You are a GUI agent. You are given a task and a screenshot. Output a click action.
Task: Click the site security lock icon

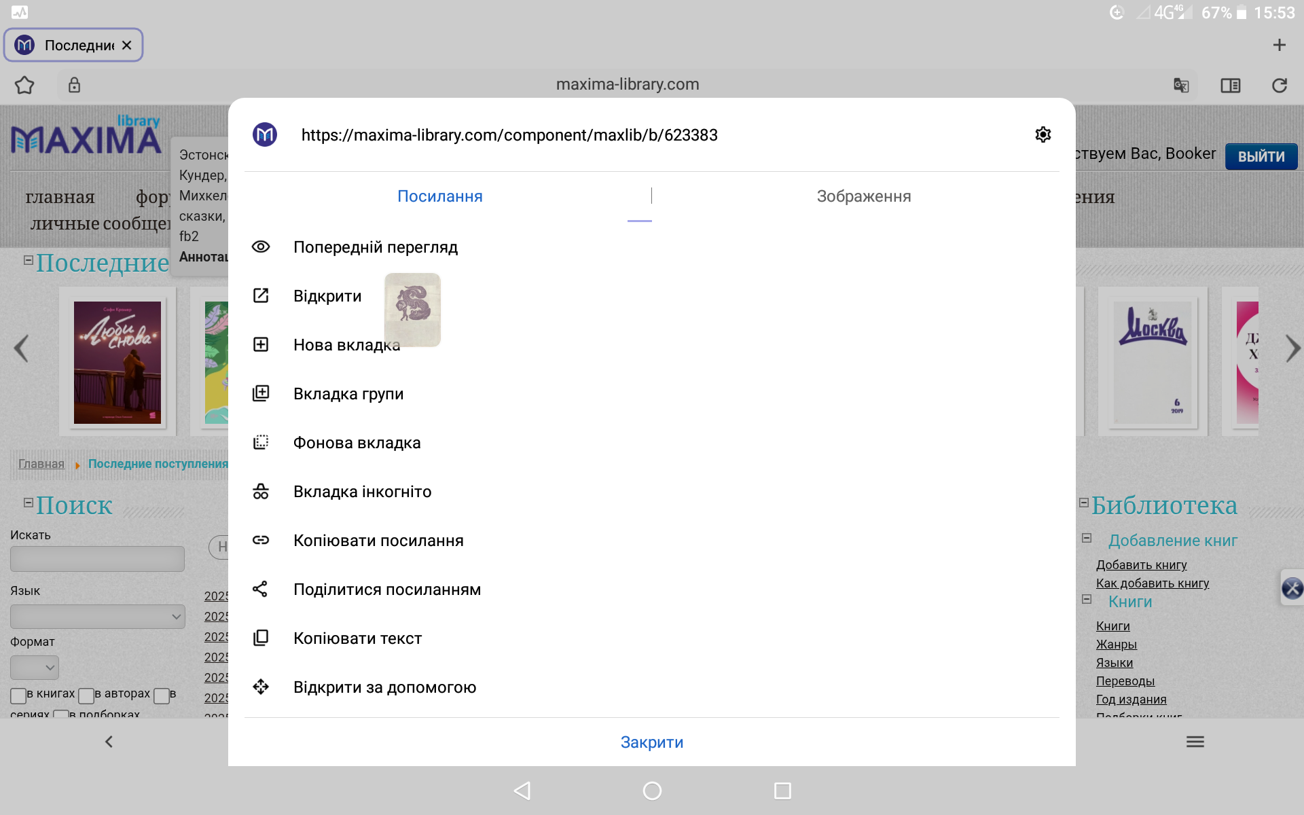(x=74, y=85)
